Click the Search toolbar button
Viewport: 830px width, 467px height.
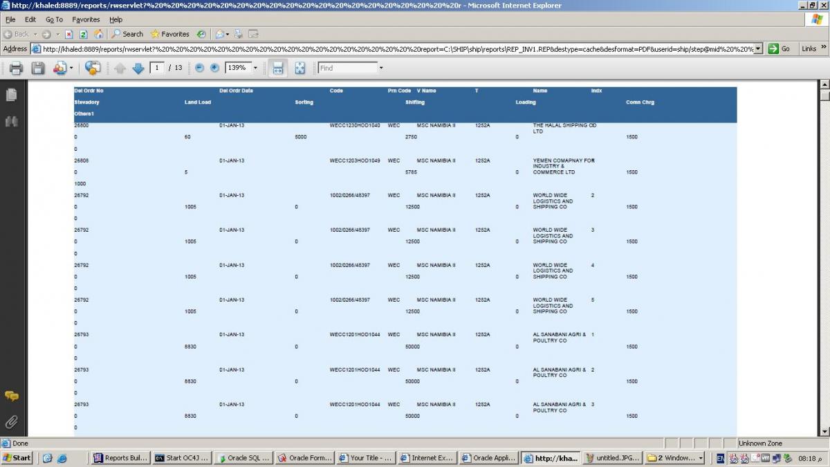point(127,34)
